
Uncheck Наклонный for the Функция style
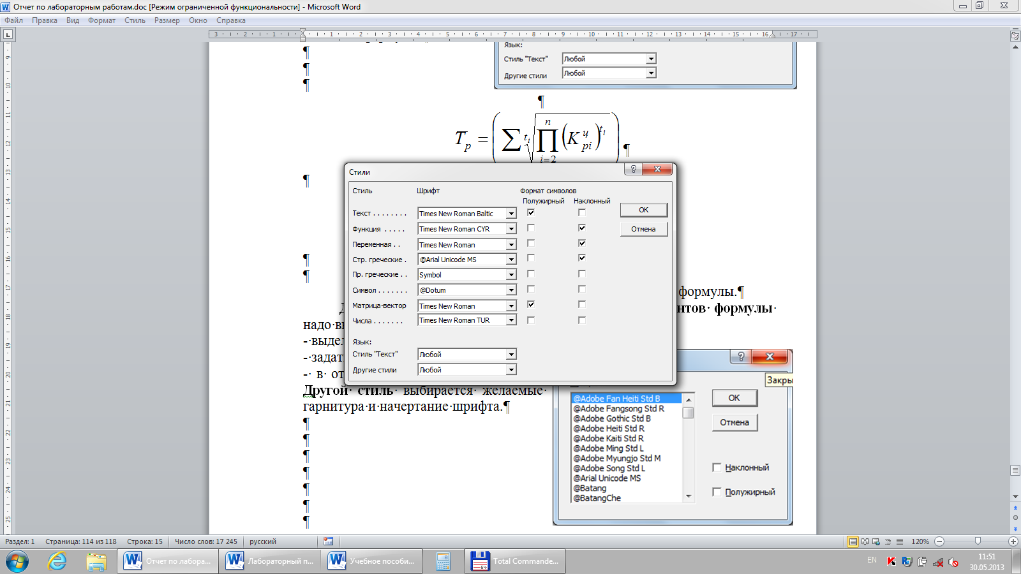click(582, 228)
